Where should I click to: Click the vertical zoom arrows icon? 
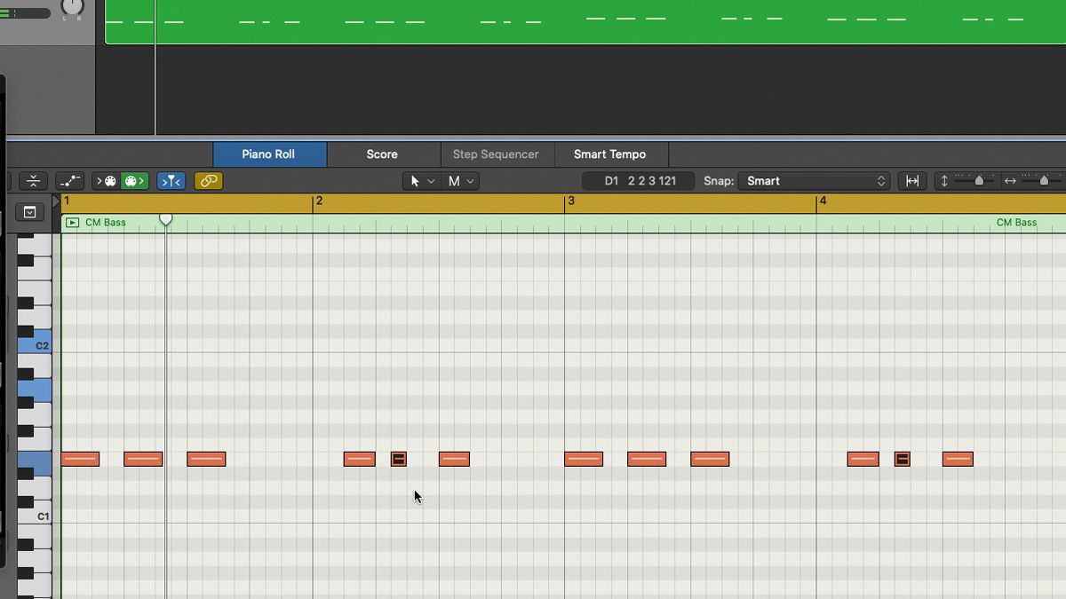pos(944,181)
